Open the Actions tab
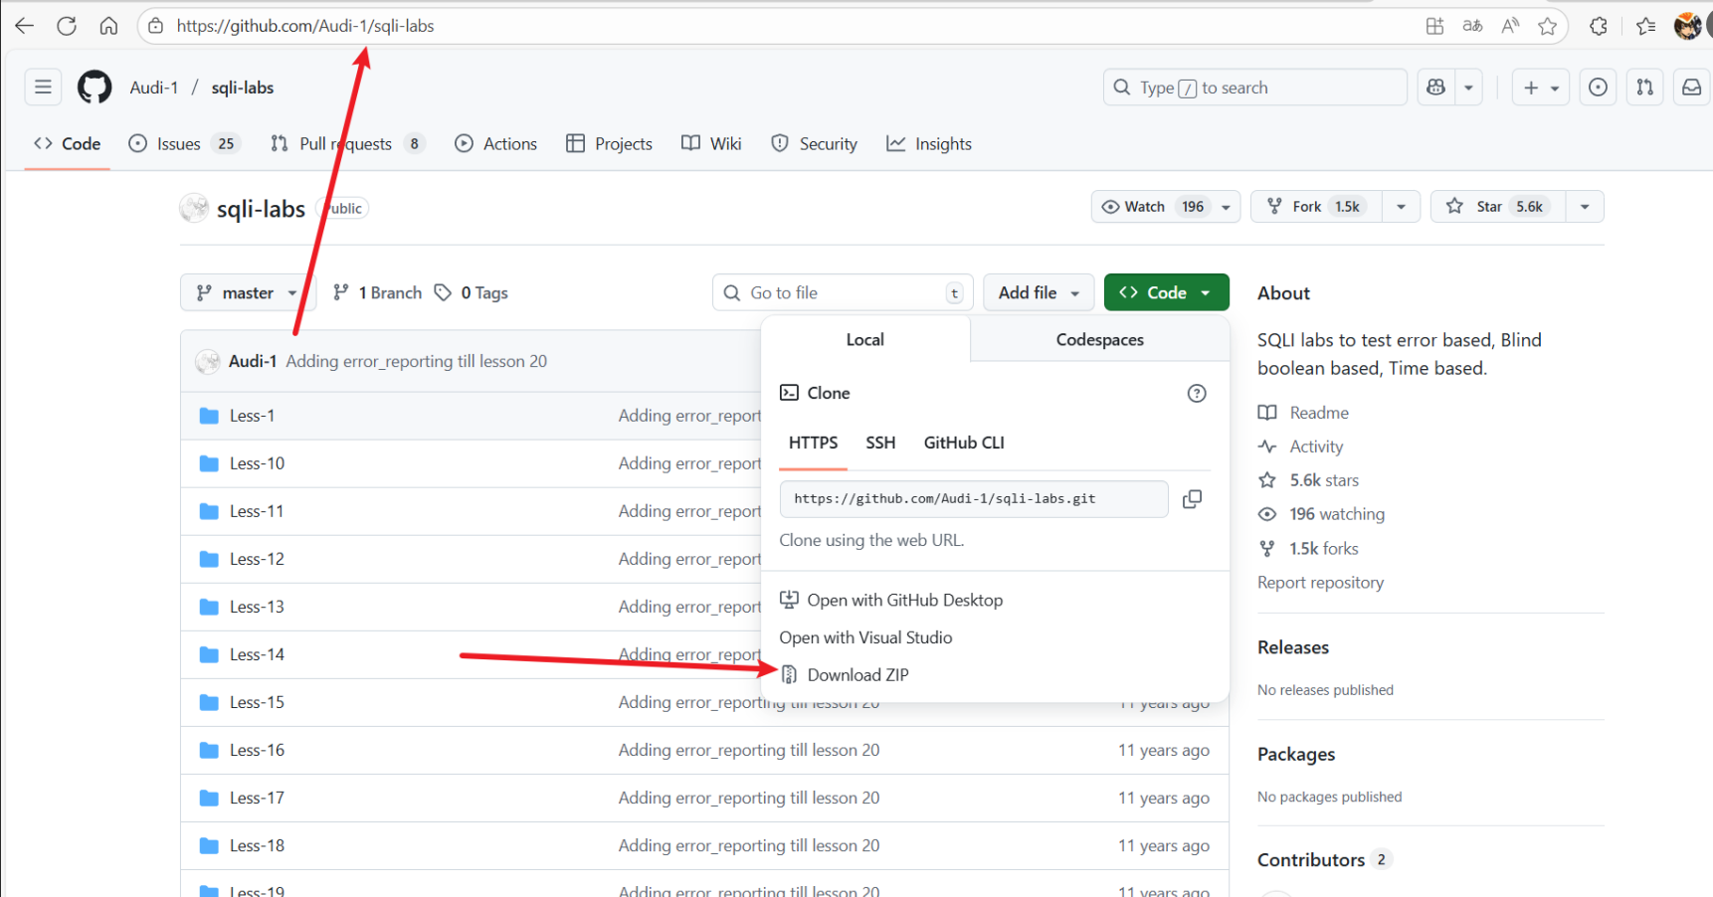 (495, 144)
